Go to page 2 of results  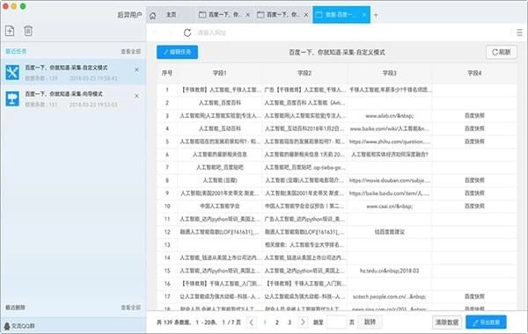click(x=277, y=323)
